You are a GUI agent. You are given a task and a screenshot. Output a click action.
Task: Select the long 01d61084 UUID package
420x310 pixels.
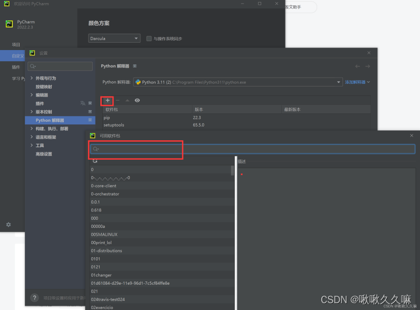[x=162, y=283]
